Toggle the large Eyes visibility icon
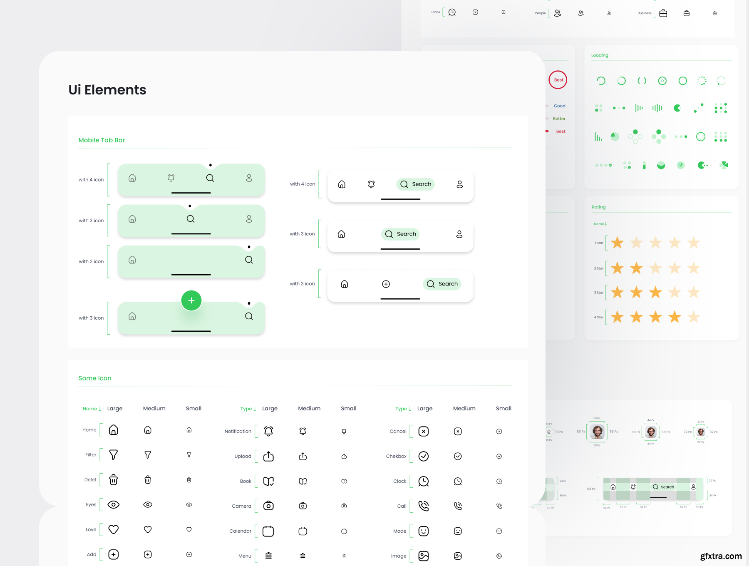Viewport: 749px width, 566px height. pyautogui.click(x=113, y=505)
